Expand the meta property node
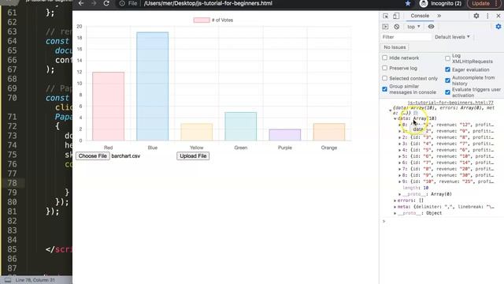 pos(395,207)
